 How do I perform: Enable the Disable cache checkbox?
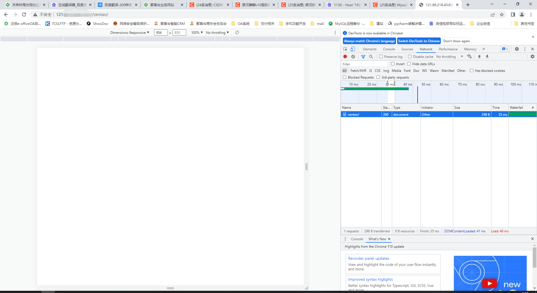[x=410, y=56]
